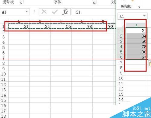Select cell A6 with 67 in right window
This screenshot has height=118, width=151.
[137, 57]
